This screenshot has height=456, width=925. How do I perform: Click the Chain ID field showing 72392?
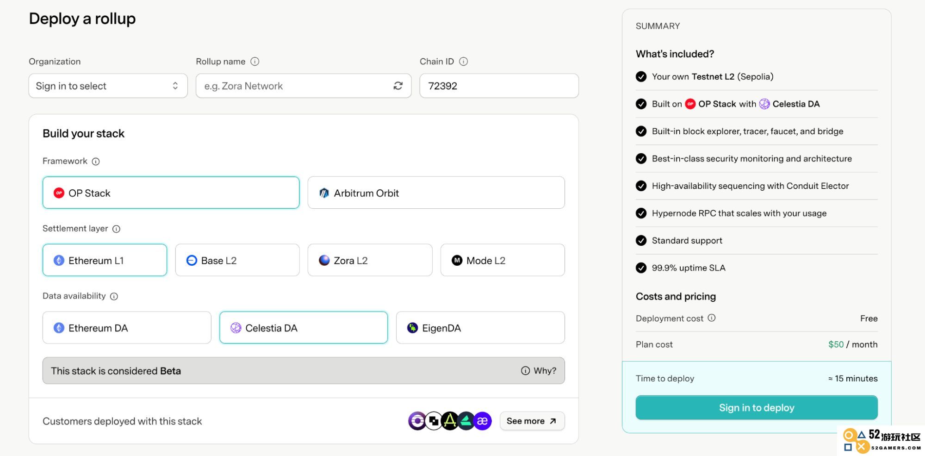click(x=499, y=86)
